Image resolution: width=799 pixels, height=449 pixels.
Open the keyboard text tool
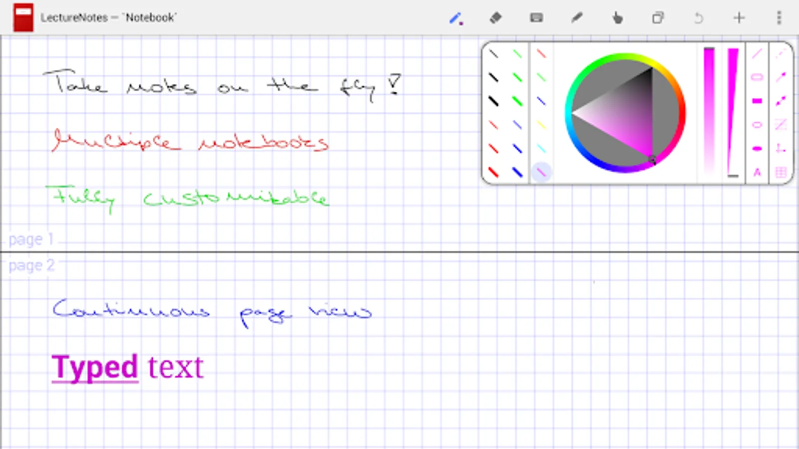pyautogui.click(x=536, y=18)
